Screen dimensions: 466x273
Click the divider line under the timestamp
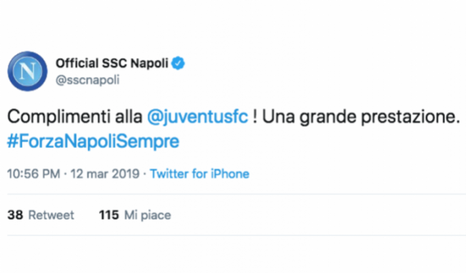(236, 194)
